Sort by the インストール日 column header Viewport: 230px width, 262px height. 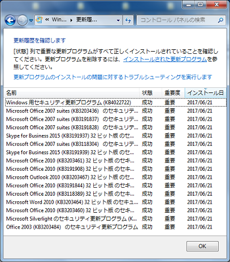pyautogui.click(x=206, y=93)
